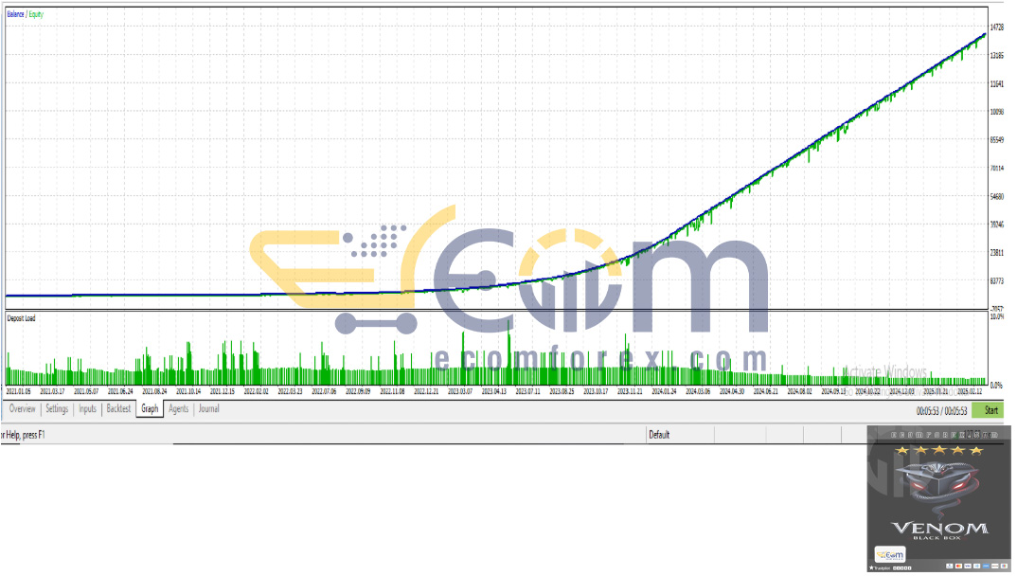
Task: Click the 2021.06.24 date axis label
Action: [120, 392]
